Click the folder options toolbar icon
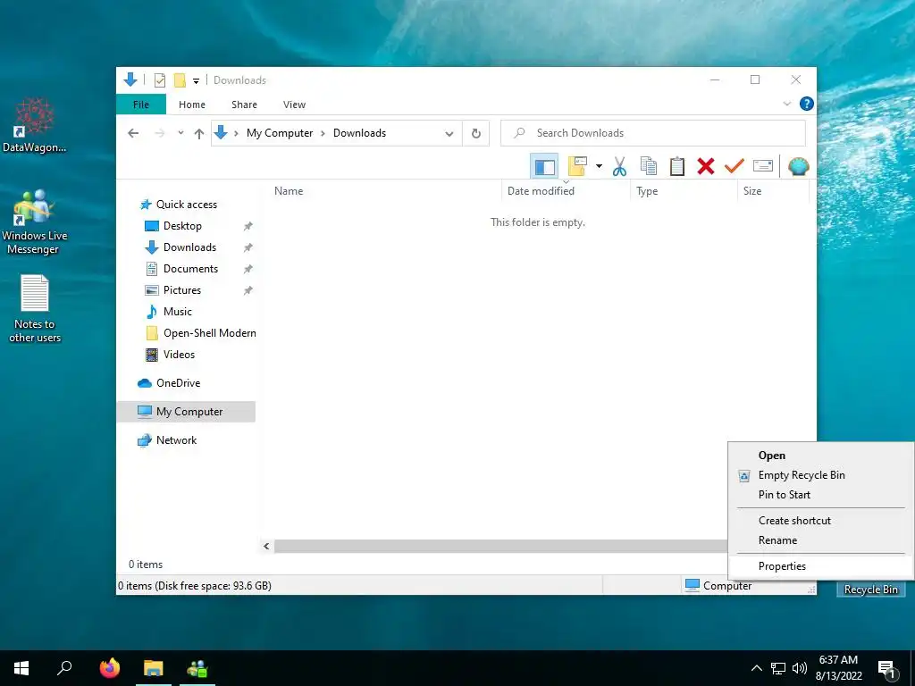The width and height of the screenshot is (915, 686). point(577,167)
